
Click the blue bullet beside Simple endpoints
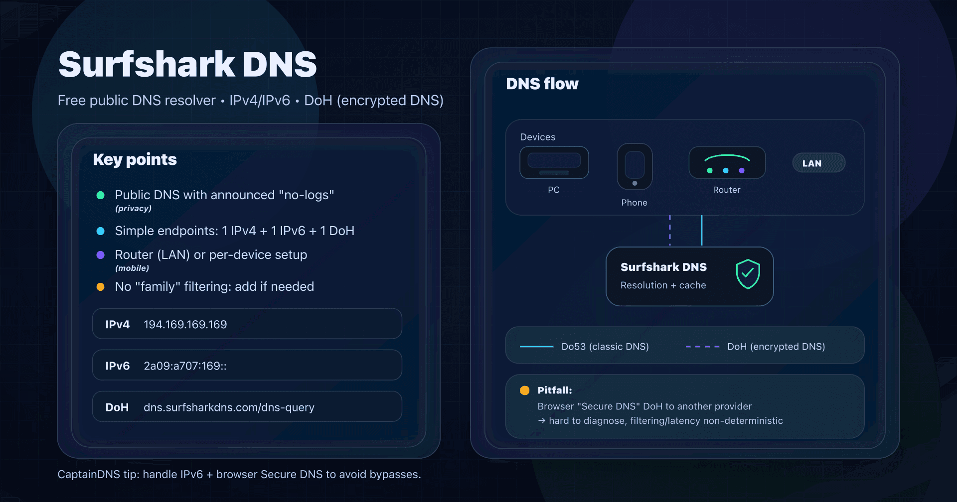[101, 231]
